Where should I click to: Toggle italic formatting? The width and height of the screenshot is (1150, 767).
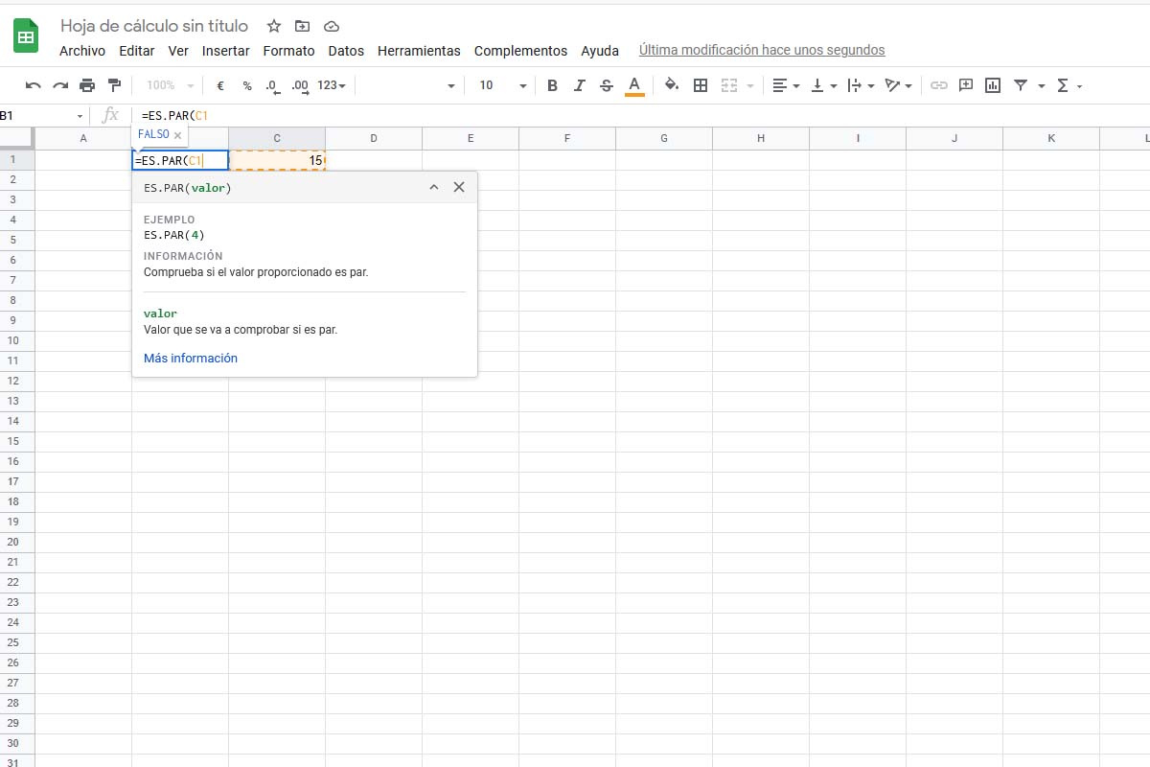pyautogui.click(x=579, y=85)
